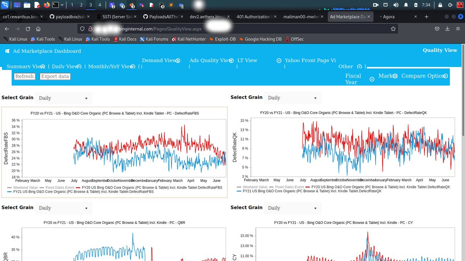Click the Refresh button
The image size is (465, 261).
click(24, 76)
